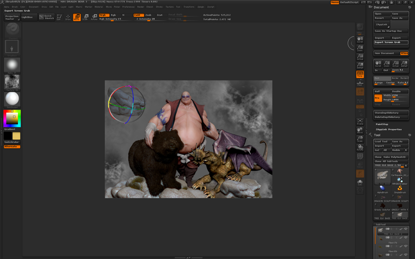Activate the Edit mode icon
Viewport: 415px width, 259px height.
(x=59, y=17)
